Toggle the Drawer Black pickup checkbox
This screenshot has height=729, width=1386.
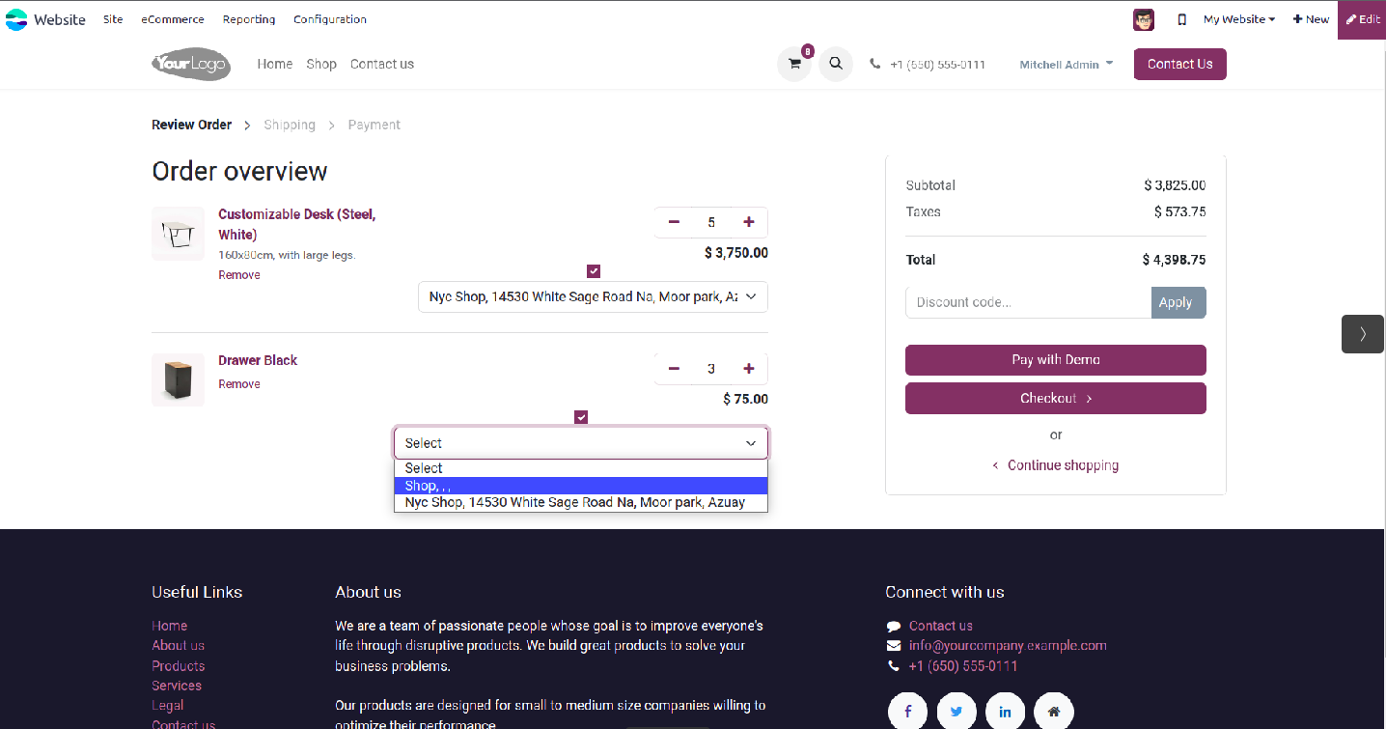pyautogui.click(x=581, y=417)
